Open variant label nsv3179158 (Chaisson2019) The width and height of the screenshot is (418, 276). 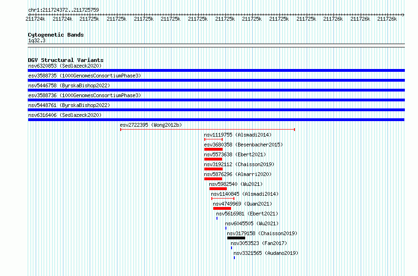262,233
